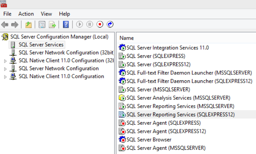Click the red toolbox icon in title bar
Viewport: 256px width, 154px height.
pos(4,4)
